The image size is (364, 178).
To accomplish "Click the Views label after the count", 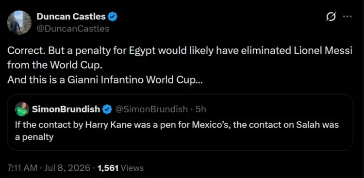I will coord(132,168).
